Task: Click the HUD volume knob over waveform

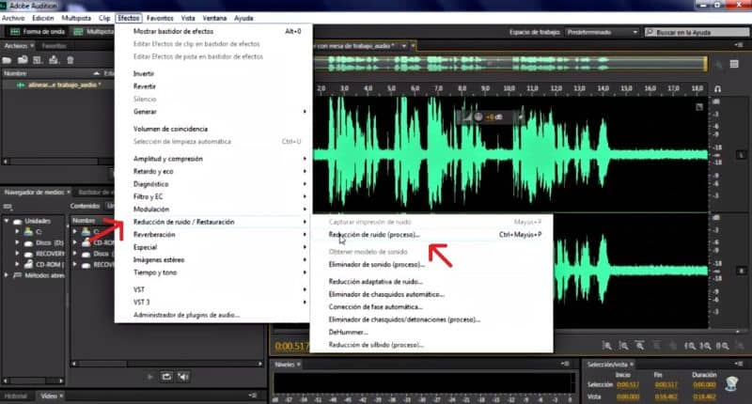Action: coord(478,117)
